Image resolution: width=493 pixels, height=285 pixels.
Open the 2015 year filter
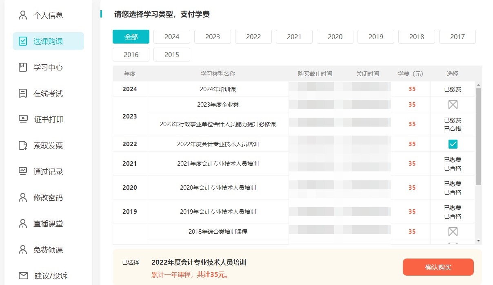pyautogui.click(x=171, y=54)
